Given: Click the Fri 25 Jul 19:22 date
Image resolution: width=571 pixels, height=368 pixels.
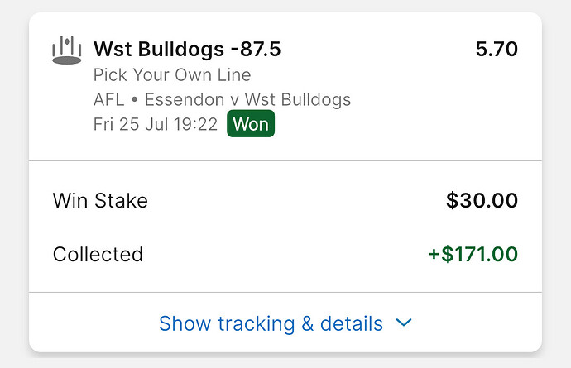Looking at the screenshot, I should [156, 124].
